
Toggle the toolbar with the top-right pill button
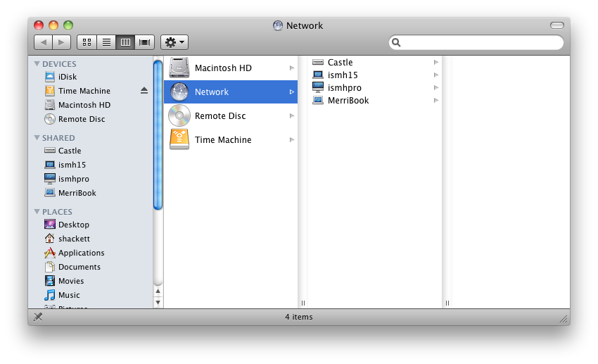(x=556, y=25)
